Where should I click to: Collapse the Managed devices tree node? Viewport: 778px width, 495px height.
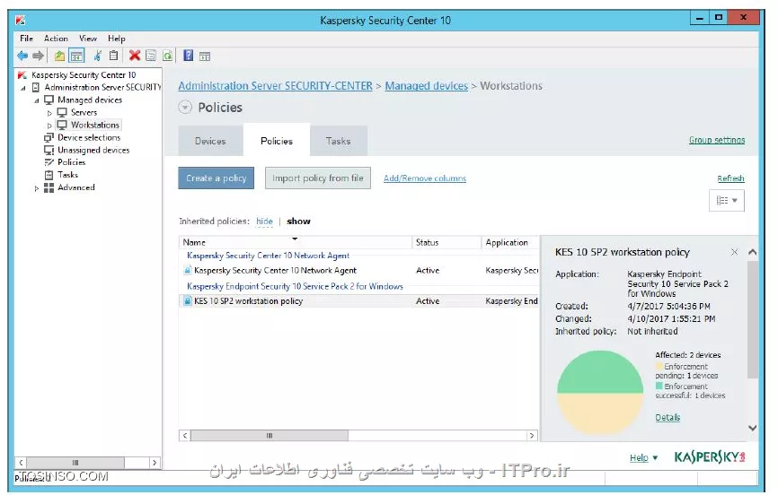point(36,100)
